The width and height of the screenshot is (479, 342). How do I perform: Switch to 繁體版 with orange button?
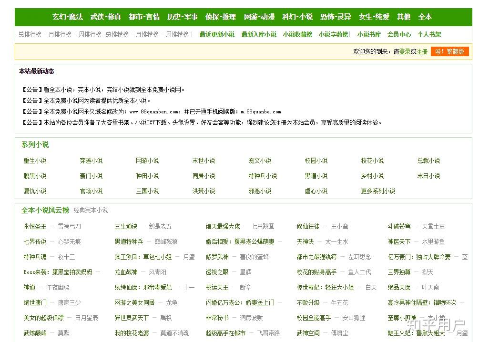(x=449, y=51)
